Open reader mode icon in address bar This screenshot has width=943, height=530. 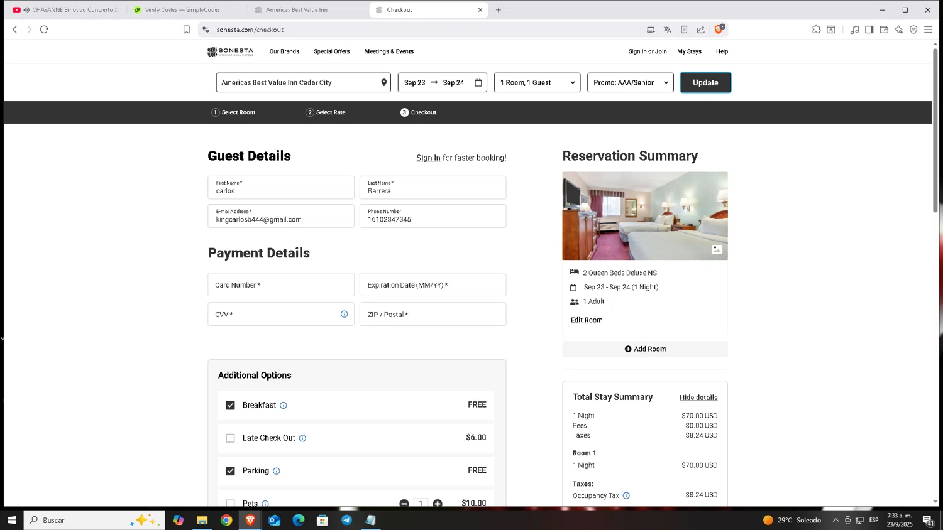coord(684,30)
